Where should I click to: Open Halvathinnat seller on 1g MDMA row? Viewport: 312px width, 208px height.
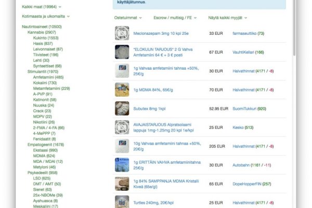tap(243, 90)
